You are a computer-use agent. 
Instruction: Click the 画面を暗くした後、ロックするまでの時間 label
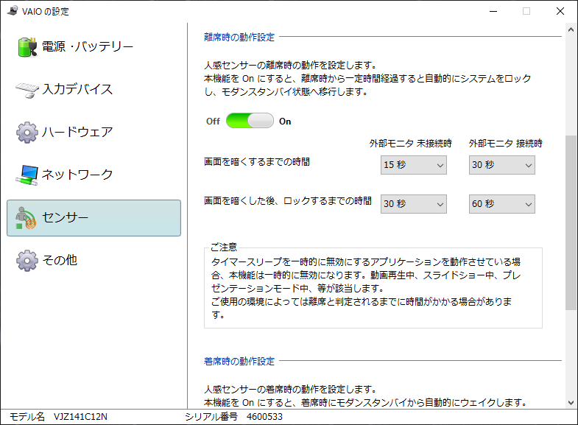pos(288,201)
